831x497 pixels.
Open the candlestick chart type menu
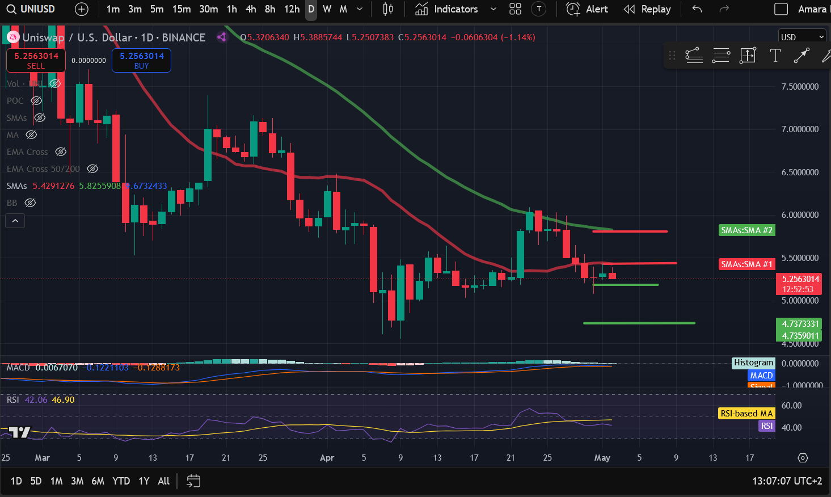click(388, 9)
